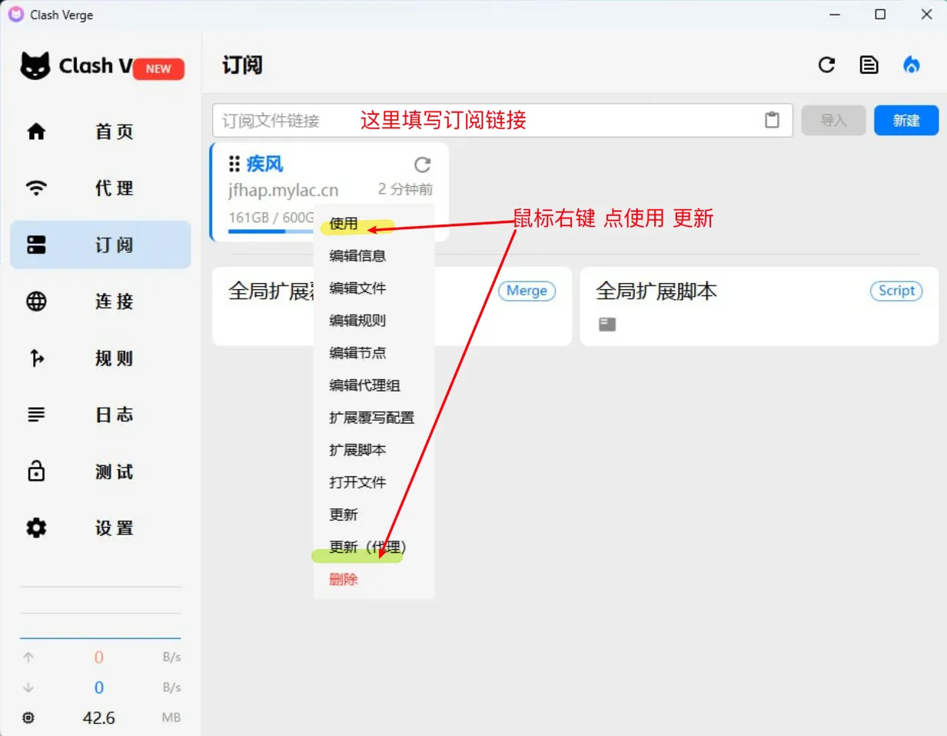Screen dimensions: 947x736
Task: Click the 订阅文件链接 URL input field
Action: 484,121
